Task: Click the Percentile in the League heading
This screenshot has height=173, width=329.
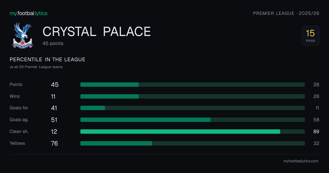Action: coord(47,60)
